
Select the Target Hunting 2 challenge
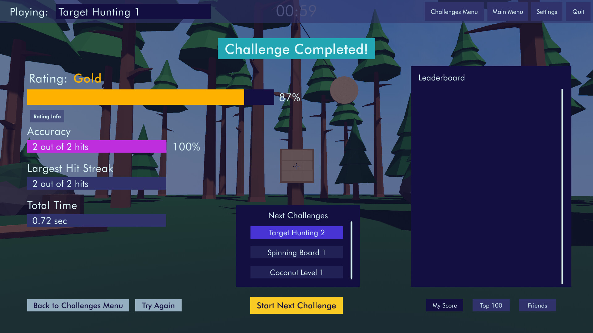pyautogui.click(x=296, y=232)
